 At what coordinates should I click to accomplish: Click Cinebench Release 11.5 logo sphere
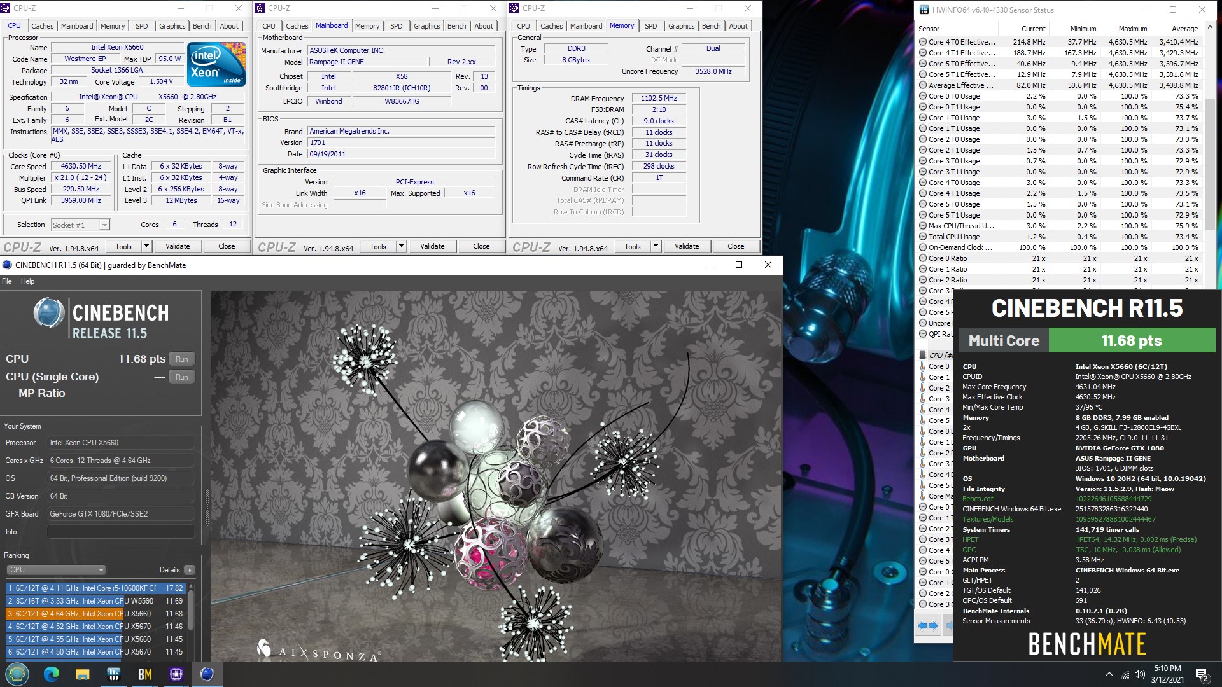point(49,313)
